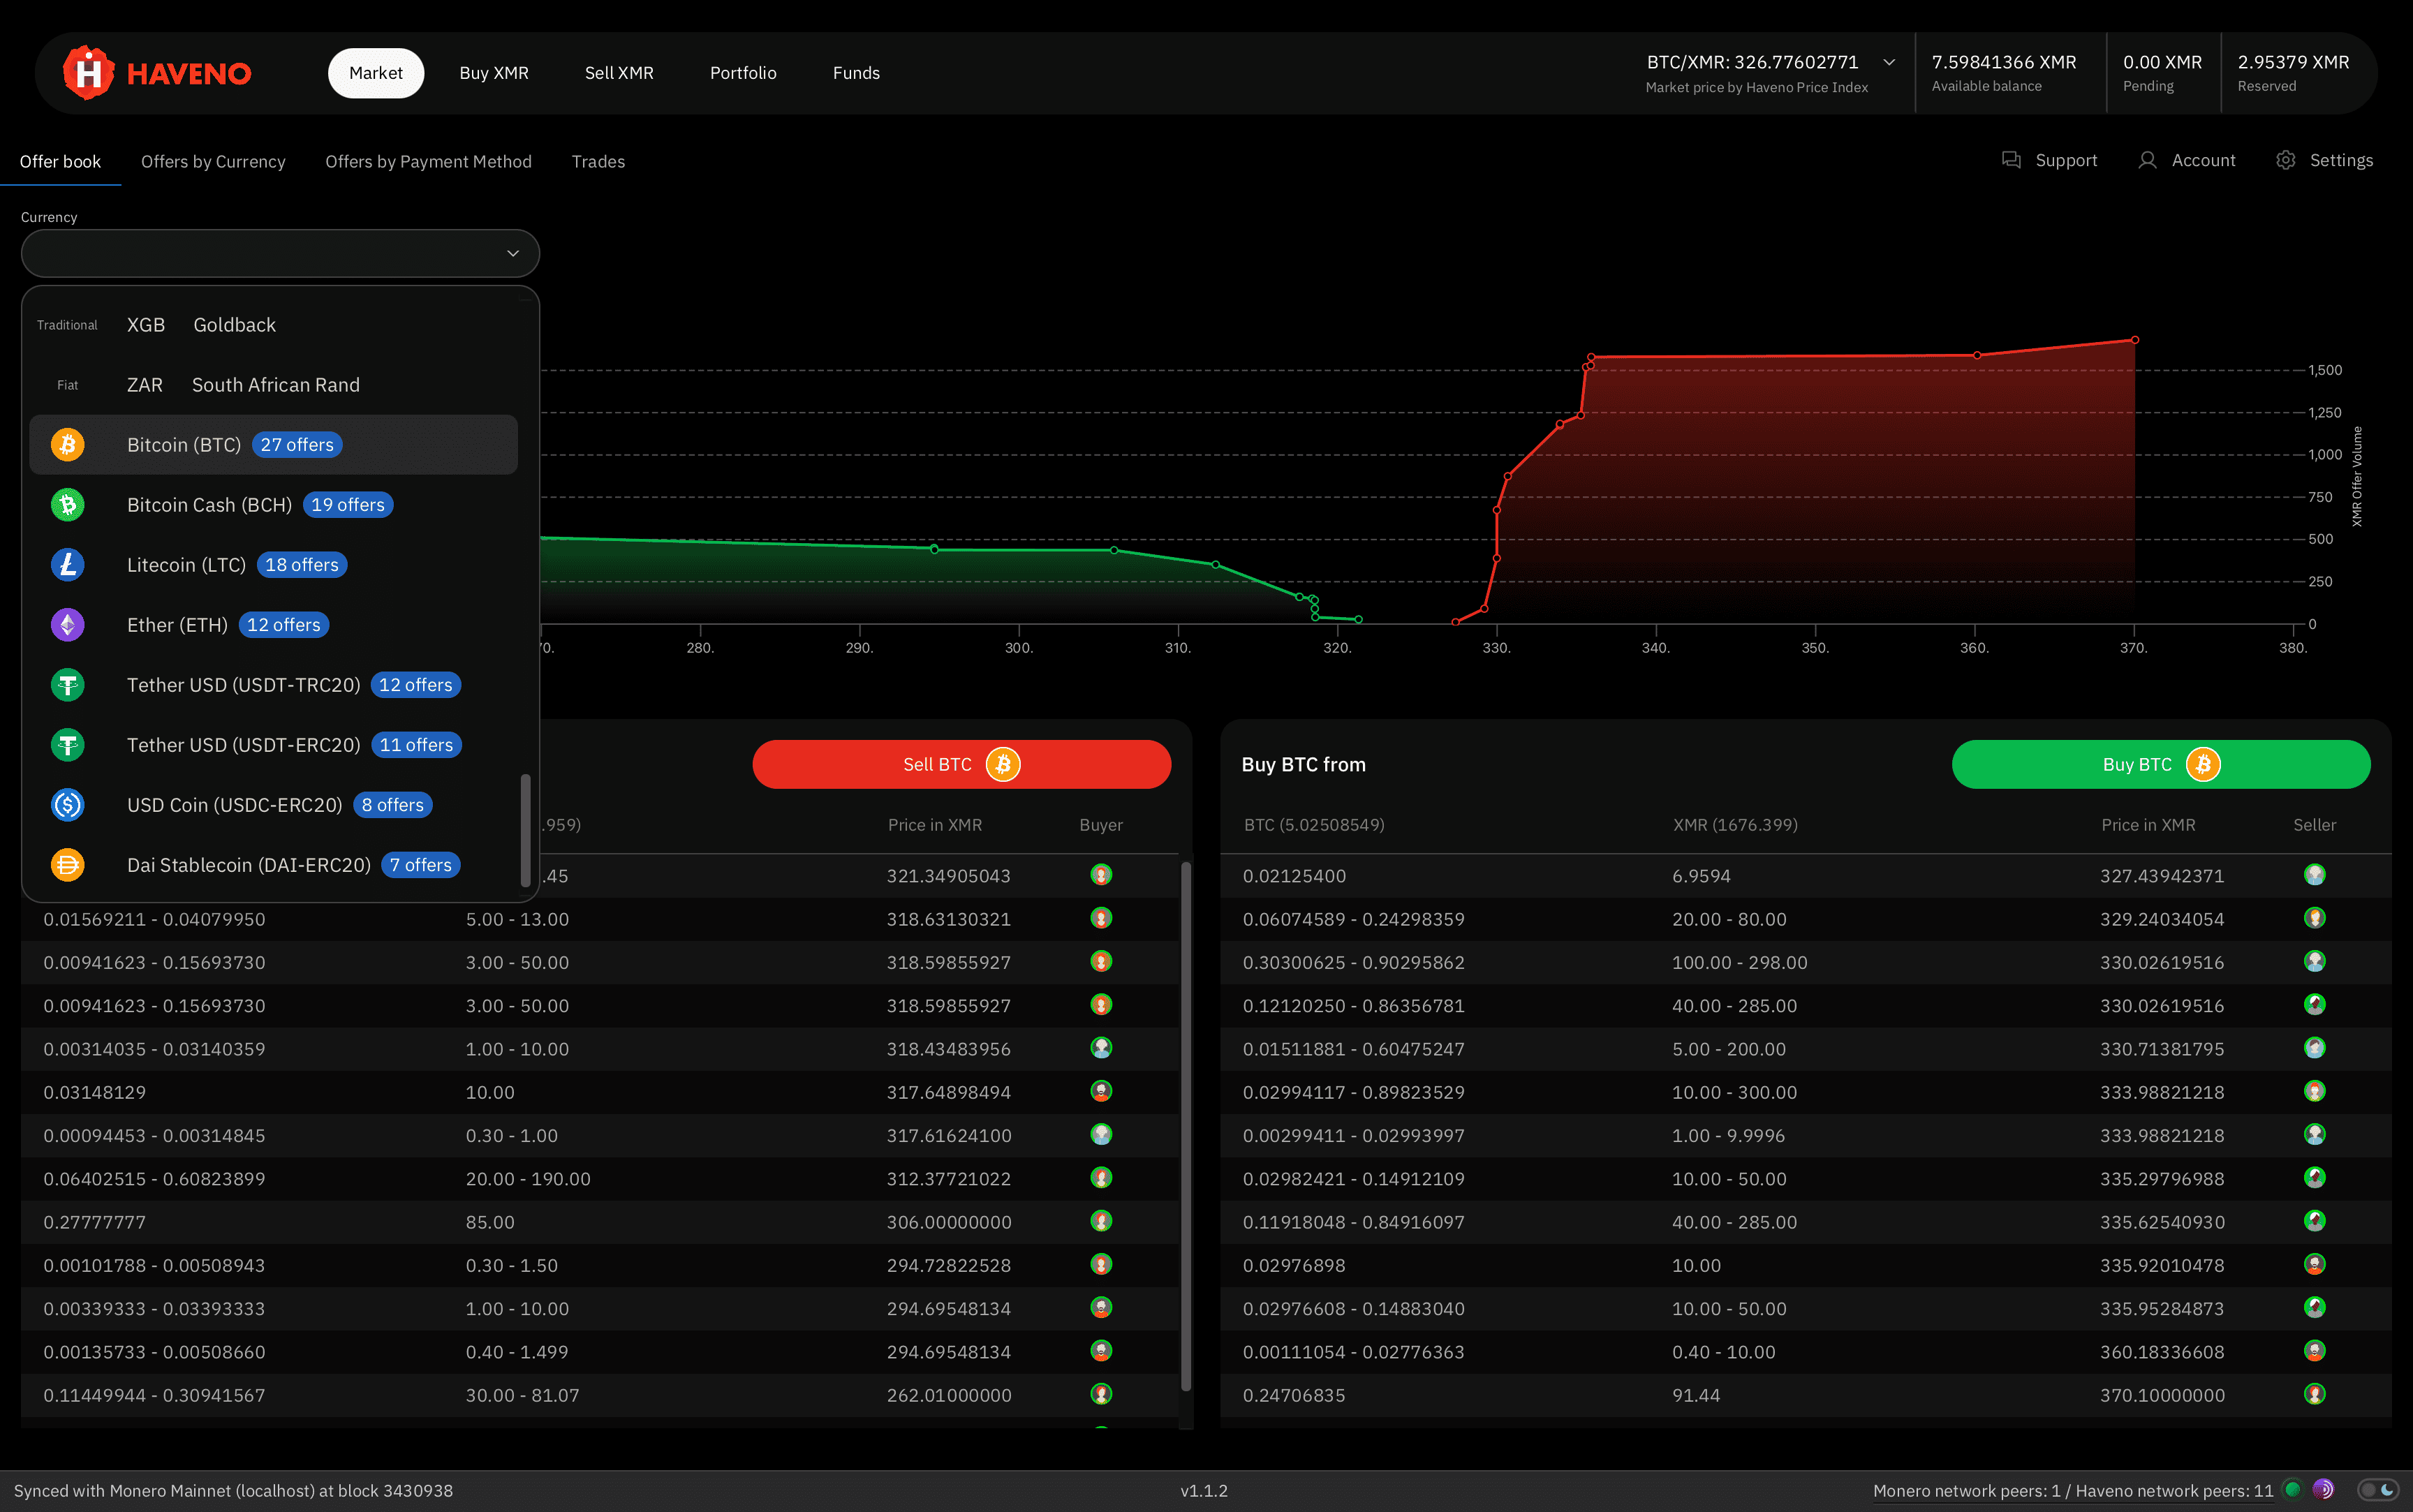This screenshot has width=2413, height=1512.
Task: Click the green connection status indicator
Action: tap(2293, 1490)
